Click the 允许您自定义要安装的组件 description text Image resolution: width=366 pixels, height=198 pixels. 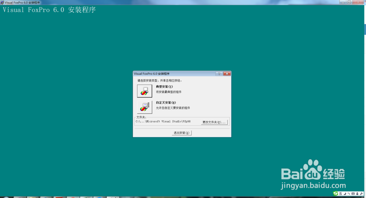(173, 108)
